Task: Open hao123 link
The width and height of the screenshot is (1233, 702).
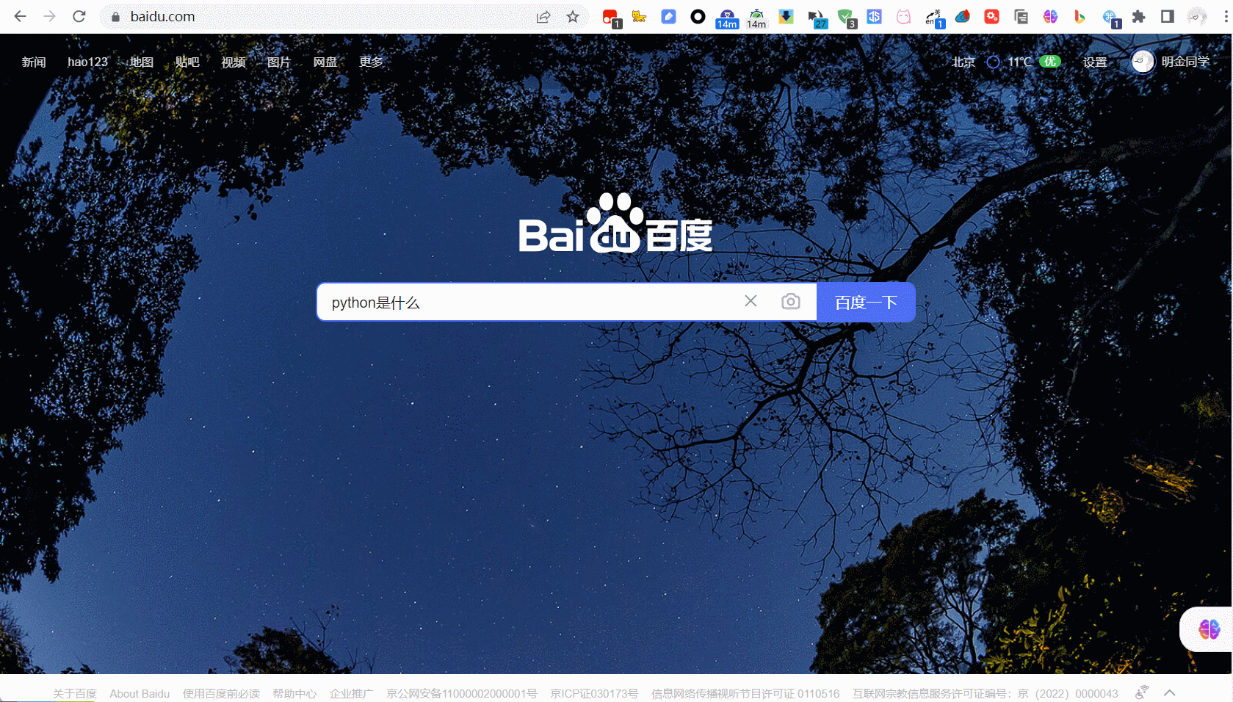Action: click(x=87, y=62)
